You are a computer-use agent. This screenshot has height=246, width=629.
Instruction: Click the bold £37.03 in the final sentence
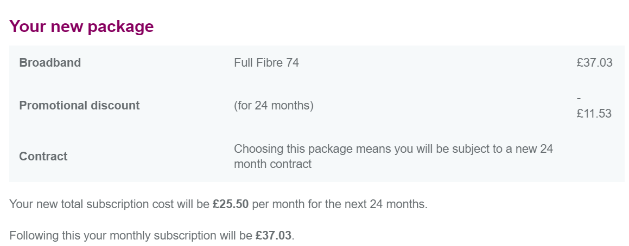273,236
